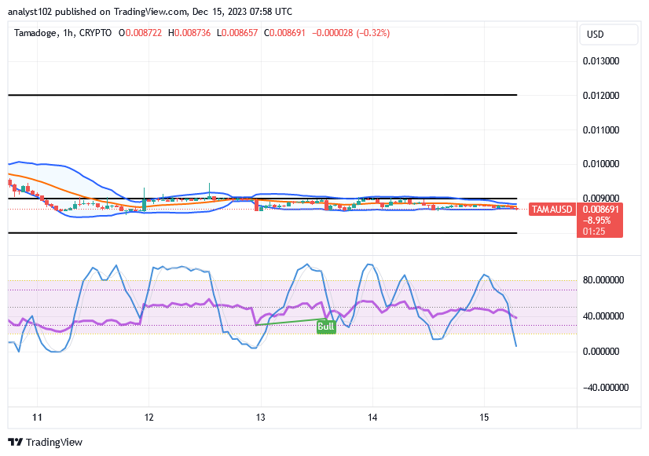Click the 0.013000 price axis label
Viewport: 649px width, 456px height.
(x=601, y=61)
